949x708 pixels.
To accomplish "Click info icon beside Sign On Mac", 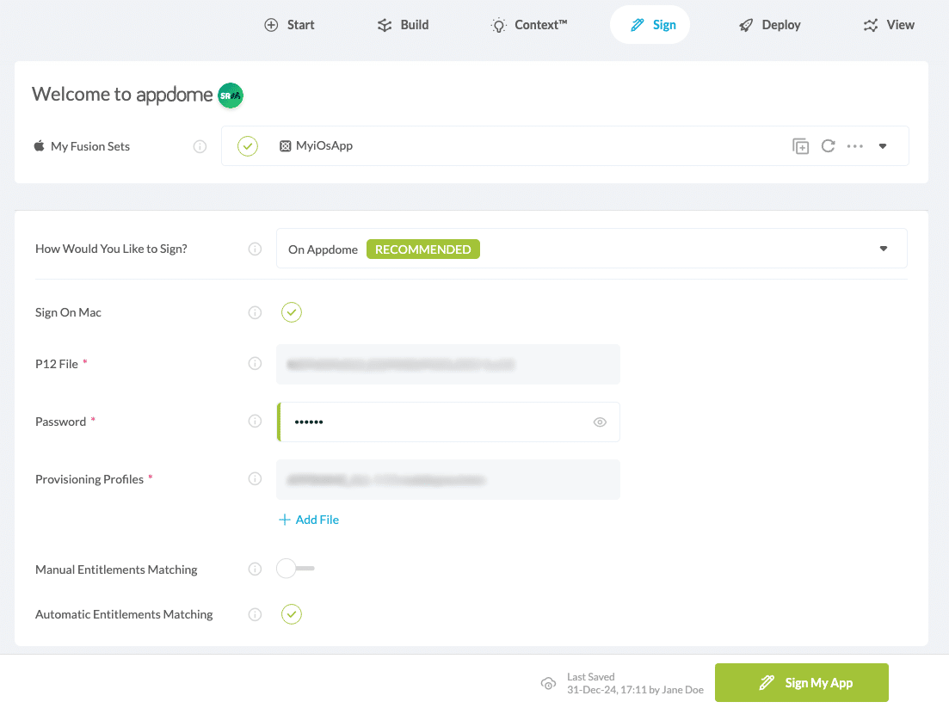I will tap(255, 312).
